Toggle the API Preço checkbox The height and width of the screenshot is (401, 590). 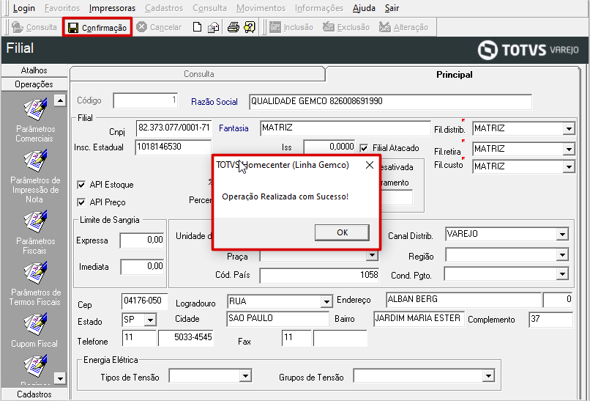pos(81,202)
